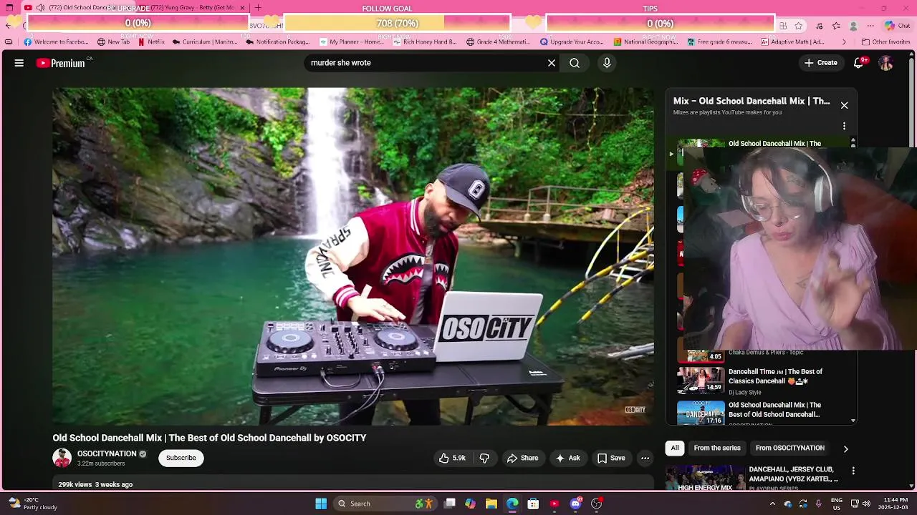Open the Other favorites folder
This screenshot has width=917, height=515.
coord(885,42)
